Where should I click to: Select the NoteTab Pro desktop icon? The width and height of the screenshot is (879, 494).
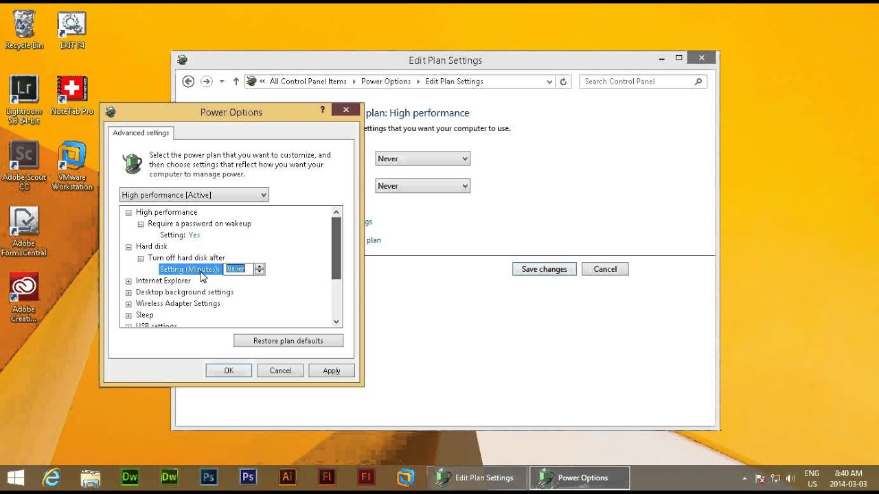[72, 95]
